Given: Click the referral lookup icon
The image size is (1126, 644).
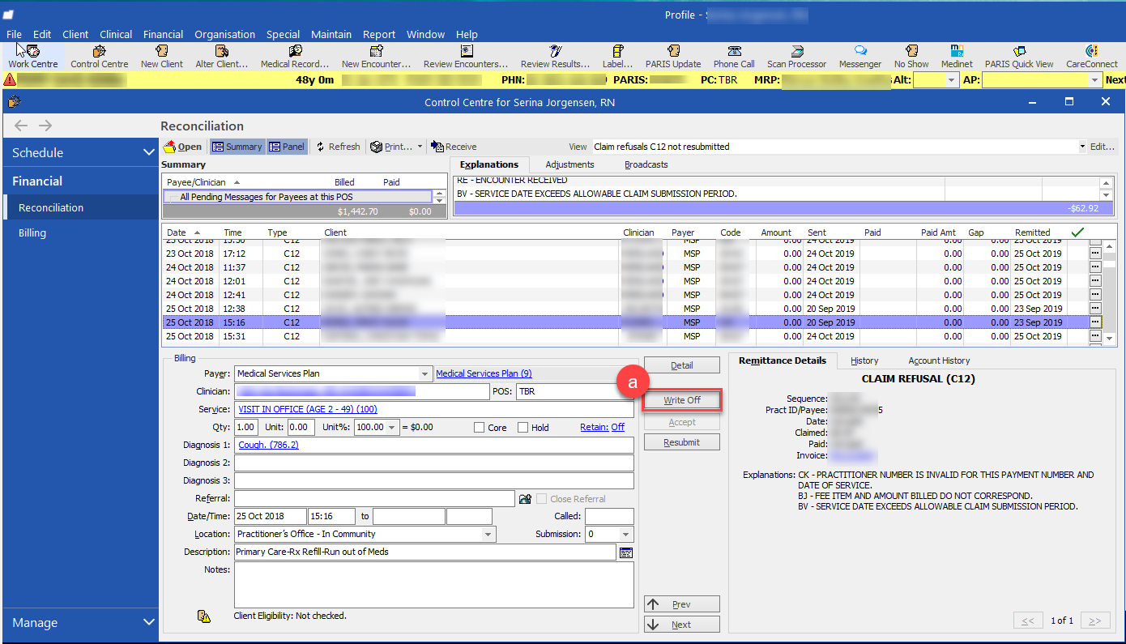Looking at the screenshot, I should 525,499.
